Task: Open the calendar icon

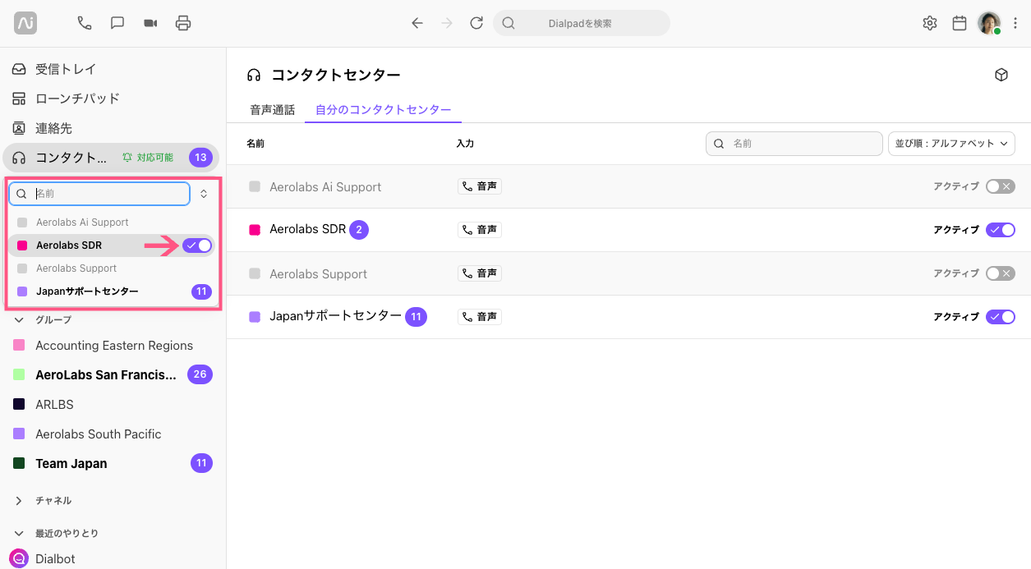Action: [x=960, y=23]
